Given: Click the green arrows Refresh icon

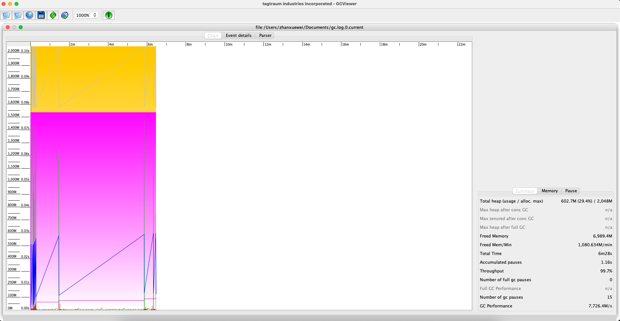Looking at the screenshot, I should [x=53, y=15].
